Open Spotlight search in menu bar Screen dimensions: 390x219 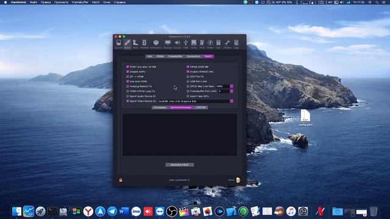377,2
